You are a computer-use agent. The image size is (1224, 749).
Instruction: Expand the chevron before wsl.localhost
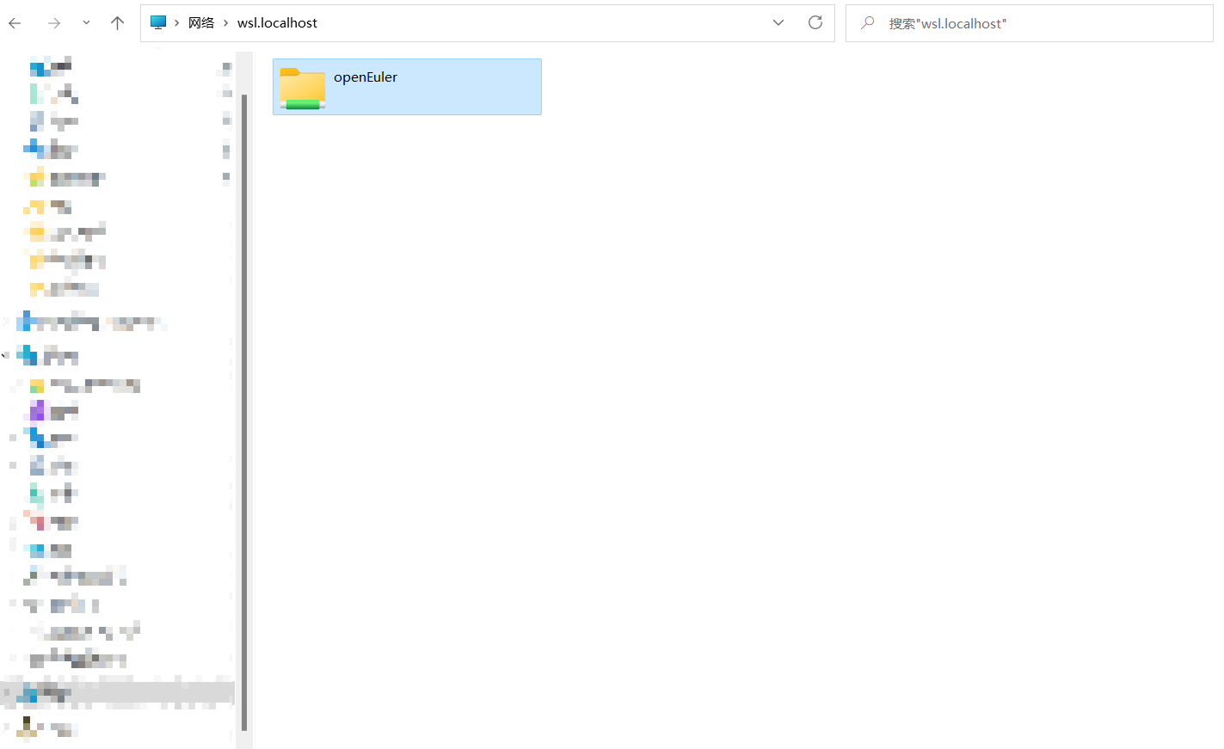(x=226, y=23)
